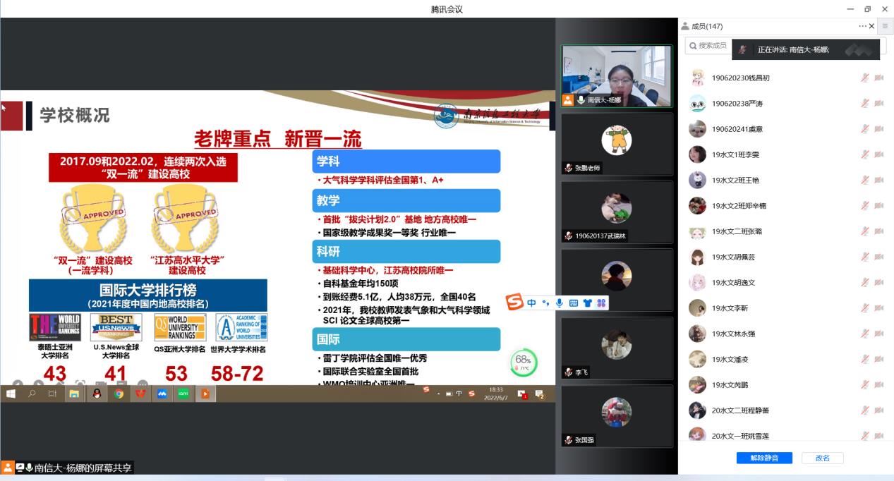The height and width of the screenshot is (481, 894).
Task: Select the 张鹏老师 participant video tile
Action: pos(617,143)
